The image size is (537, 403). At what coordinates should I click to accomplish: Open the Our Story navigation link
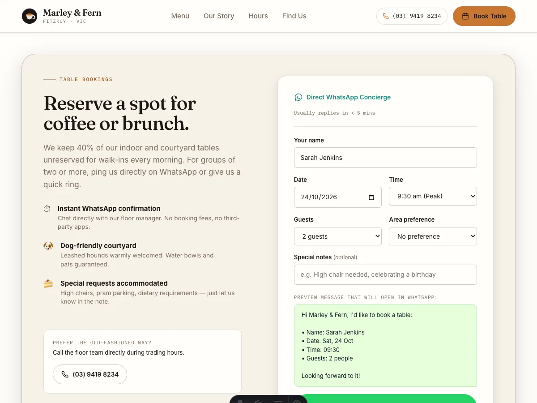pyautogui.click(x=219, y=16)
